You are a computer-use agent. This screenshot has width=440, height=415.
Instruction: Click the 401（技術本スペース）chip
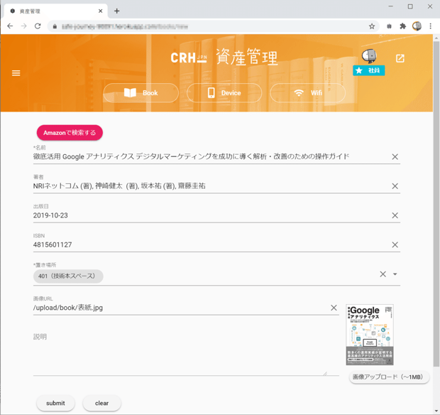68,276
